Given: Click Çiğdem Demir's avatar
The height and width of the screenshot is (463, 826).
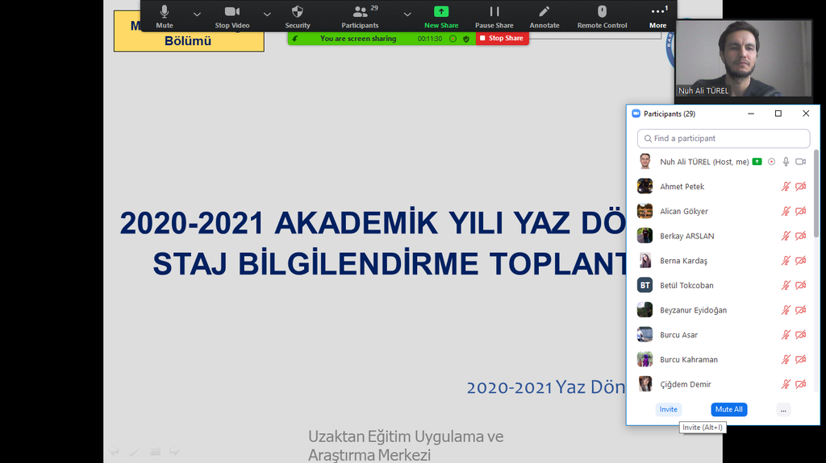Looking at the screenshot, I should point(645,384).
